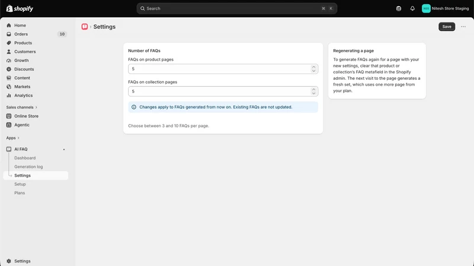Click the pink AI FAQ breadcrumb icon
Image resolution: width=474 pixels, height=266 pixels.
(x=85, y=27)
